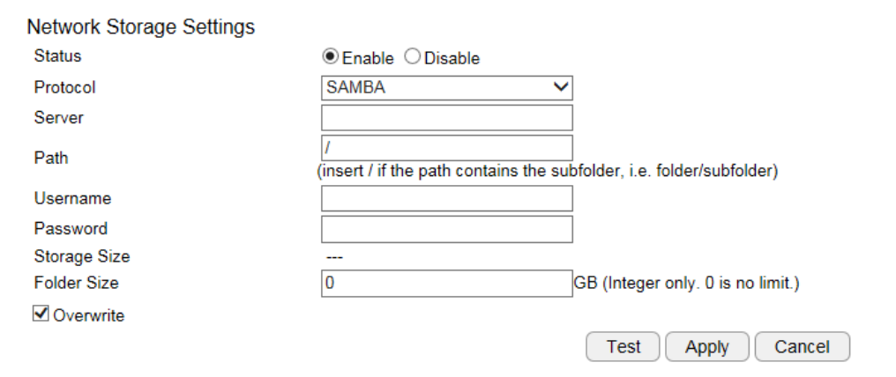Toggle the Overwrite checkbox
The image size is (896, 377).
point(41,314)
